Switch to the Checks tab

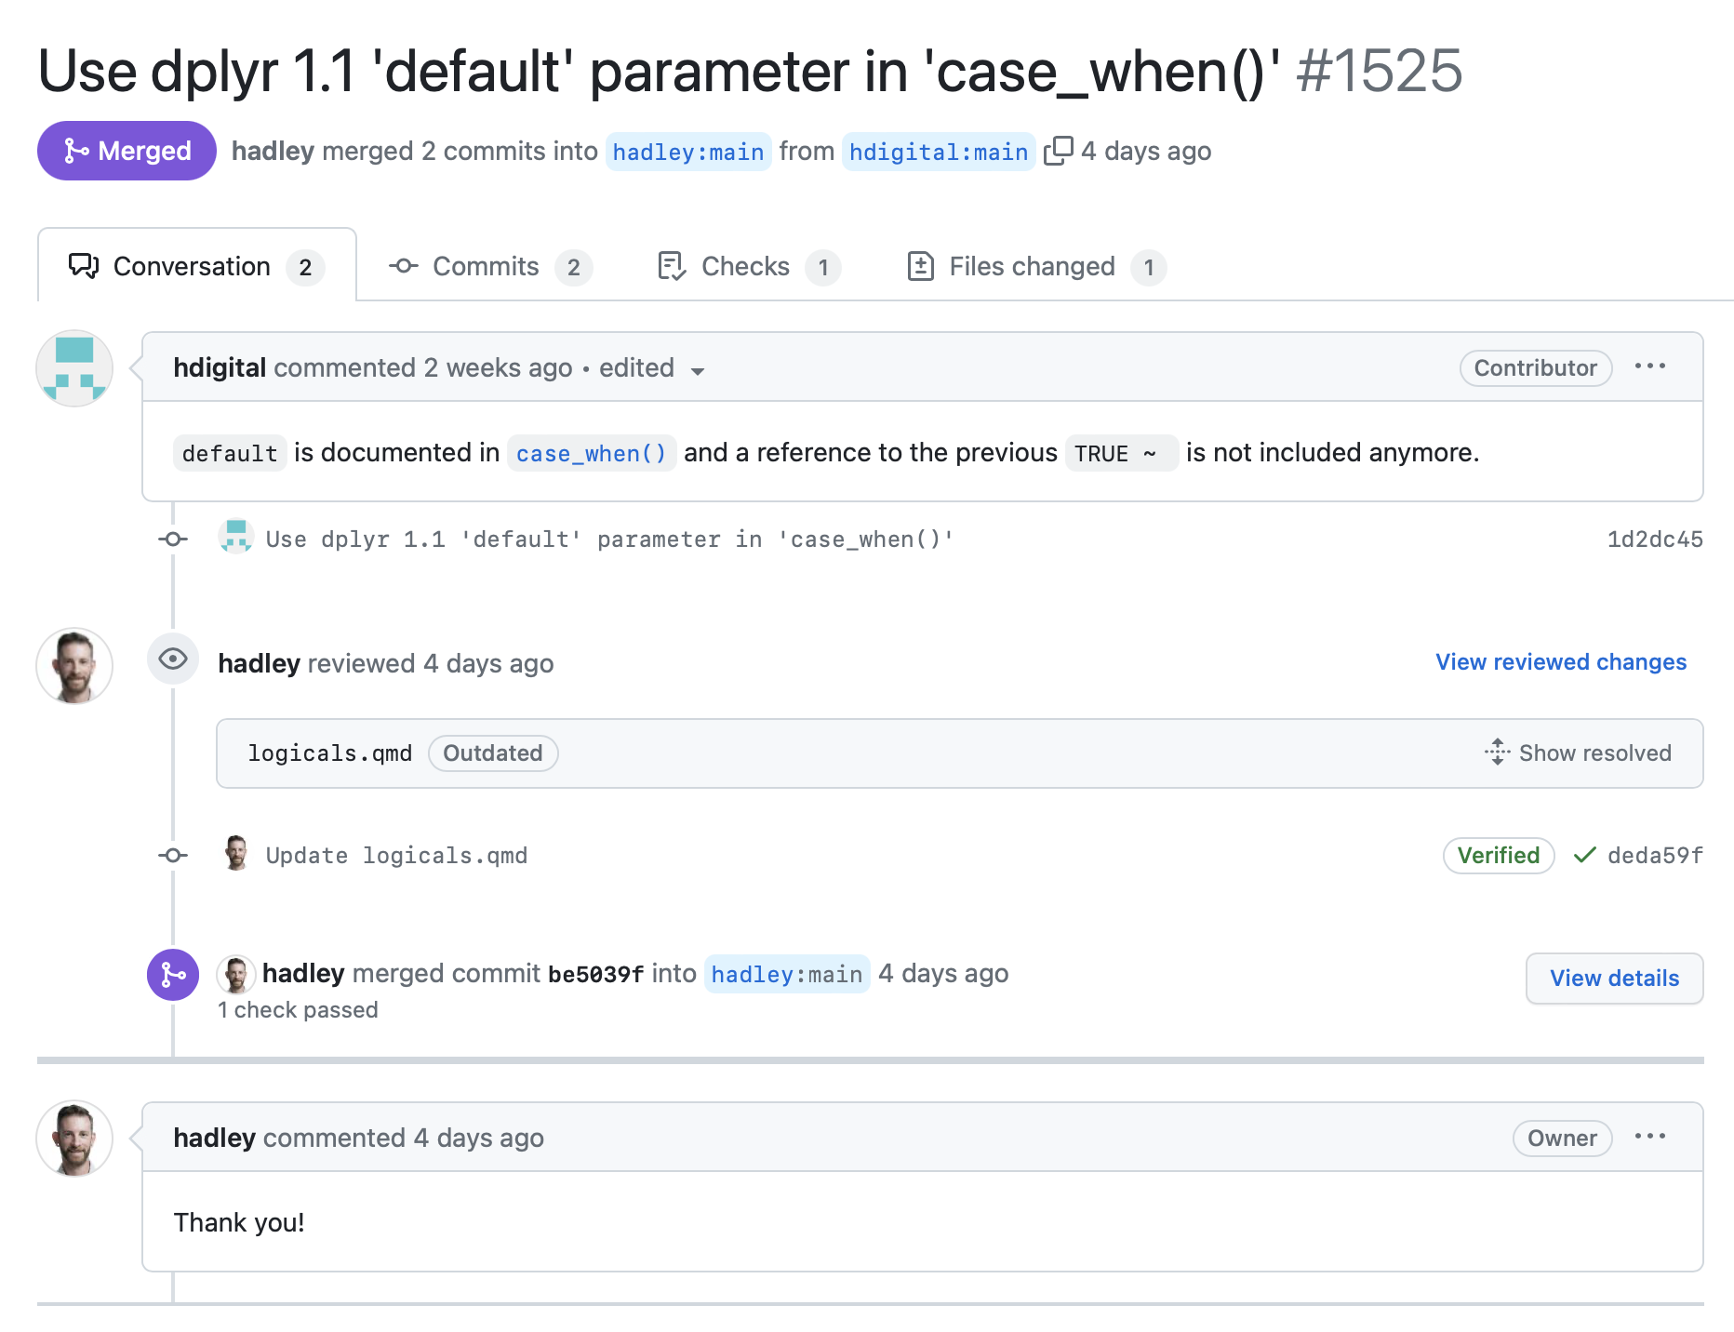point(749,266)
